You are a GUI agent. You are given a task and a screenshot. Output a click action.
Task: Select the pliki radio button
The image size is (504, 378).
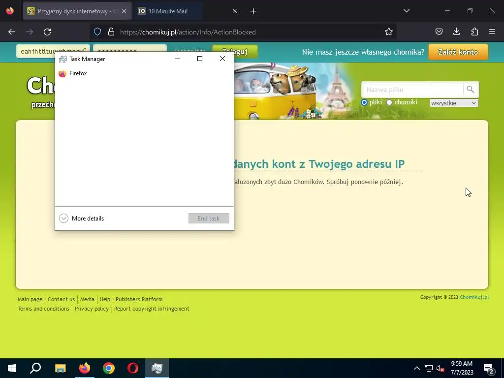(364, 102)
